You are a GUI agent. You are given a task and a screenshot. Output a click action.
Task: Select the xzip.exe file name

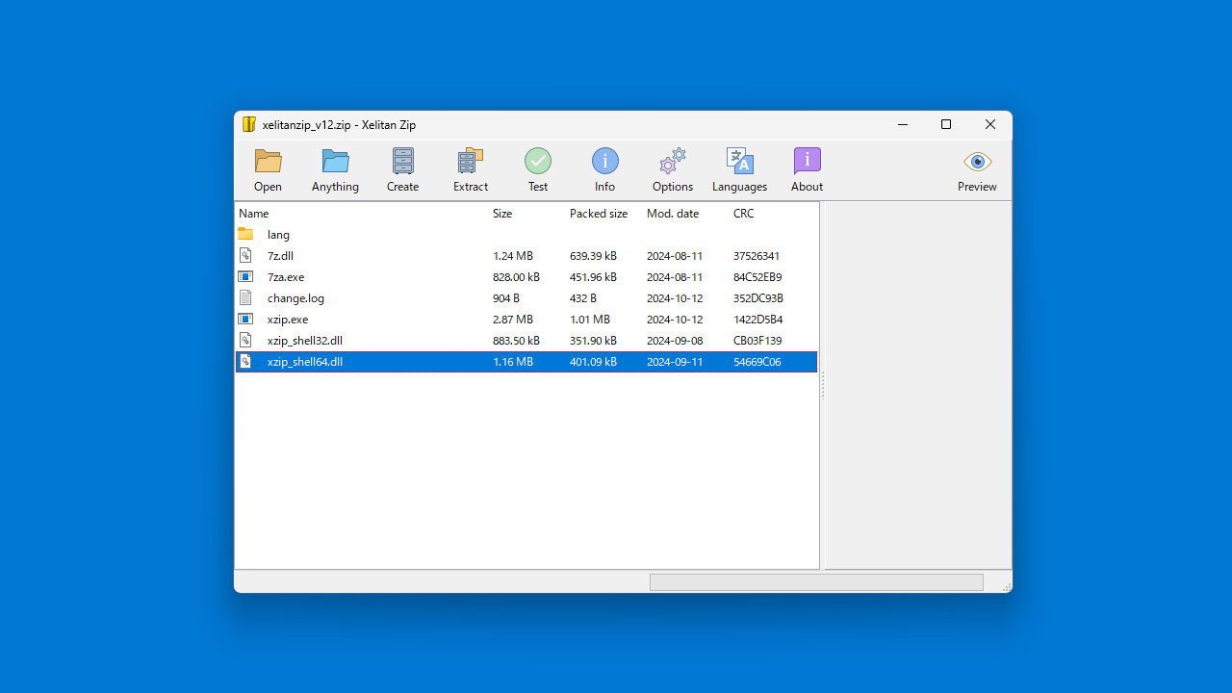click(x=288, y=320)
